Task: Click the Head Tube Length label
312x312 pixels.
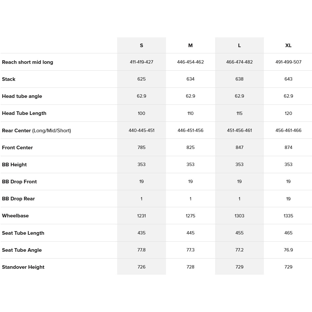Action: pos(24,113)
